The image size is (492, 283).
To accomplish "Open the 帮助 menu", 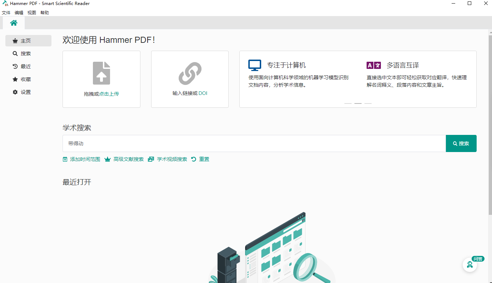I will [x=45, y=12].
